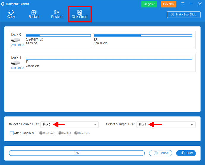Select the Hibernate radio option
This screenshot has width=205, height=165.
click(82, 133)
